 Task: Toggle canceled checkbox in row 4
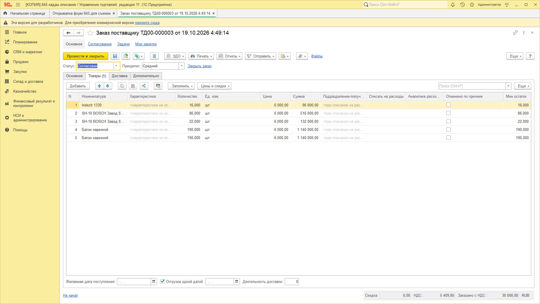(x=448, y=129)
